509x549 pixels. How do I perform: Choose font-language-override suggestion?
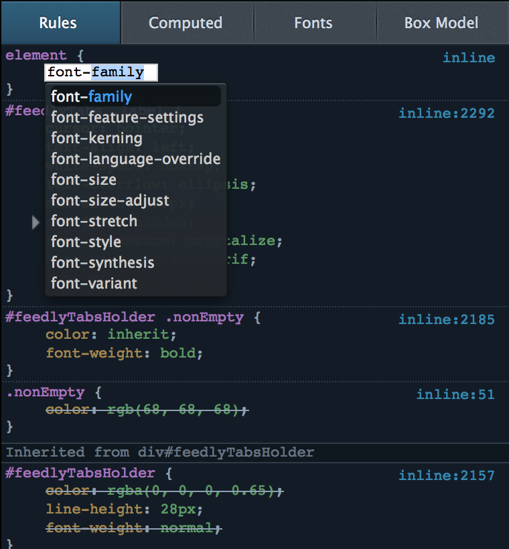tap(135, 159)
